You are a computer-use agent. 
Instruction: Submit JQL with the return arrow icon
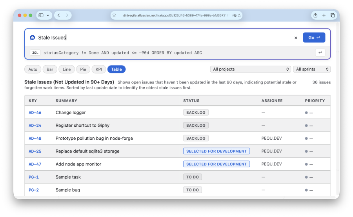click(x=320, y=53)
